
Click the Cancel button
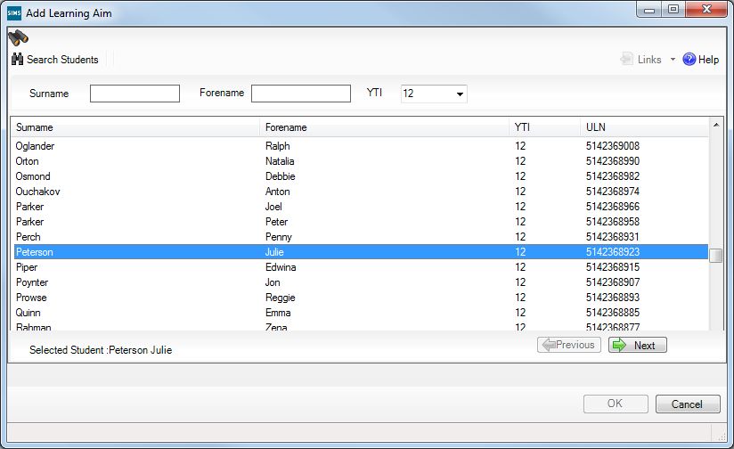[688, 404]
